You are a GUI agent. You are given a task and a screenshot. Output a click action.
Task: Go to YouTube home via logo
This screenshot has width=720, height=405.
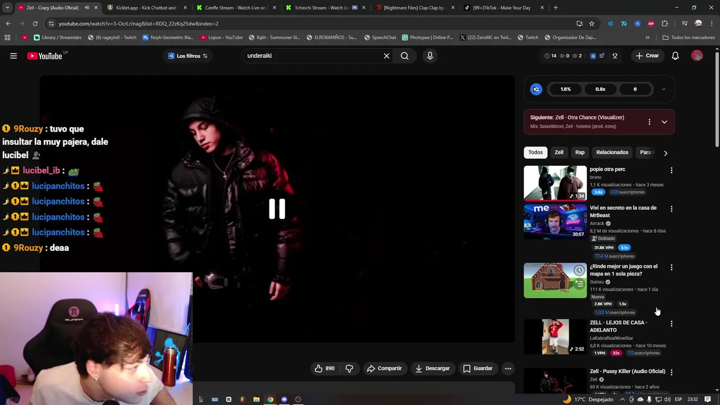tap(44, 56)
